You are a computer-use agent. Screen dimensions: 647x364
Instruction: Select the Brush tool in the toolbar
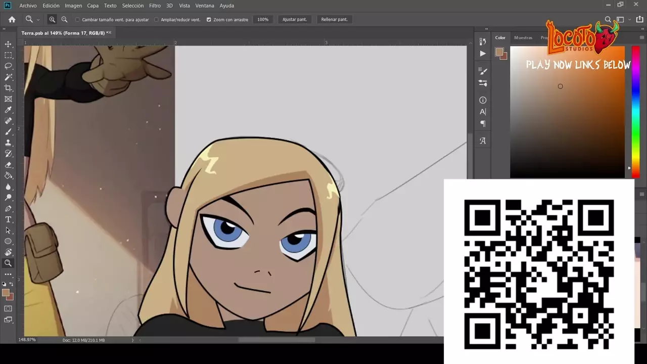(x=8, y=132)
